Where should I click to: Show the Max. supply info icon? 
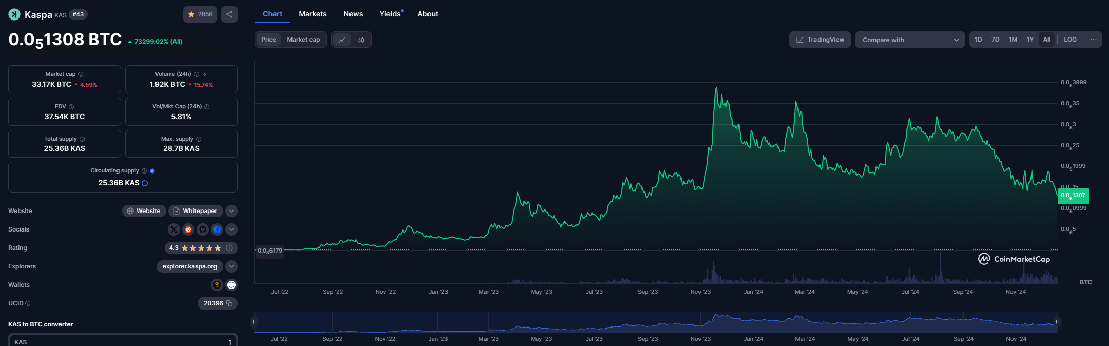click(x=199, y=139)
